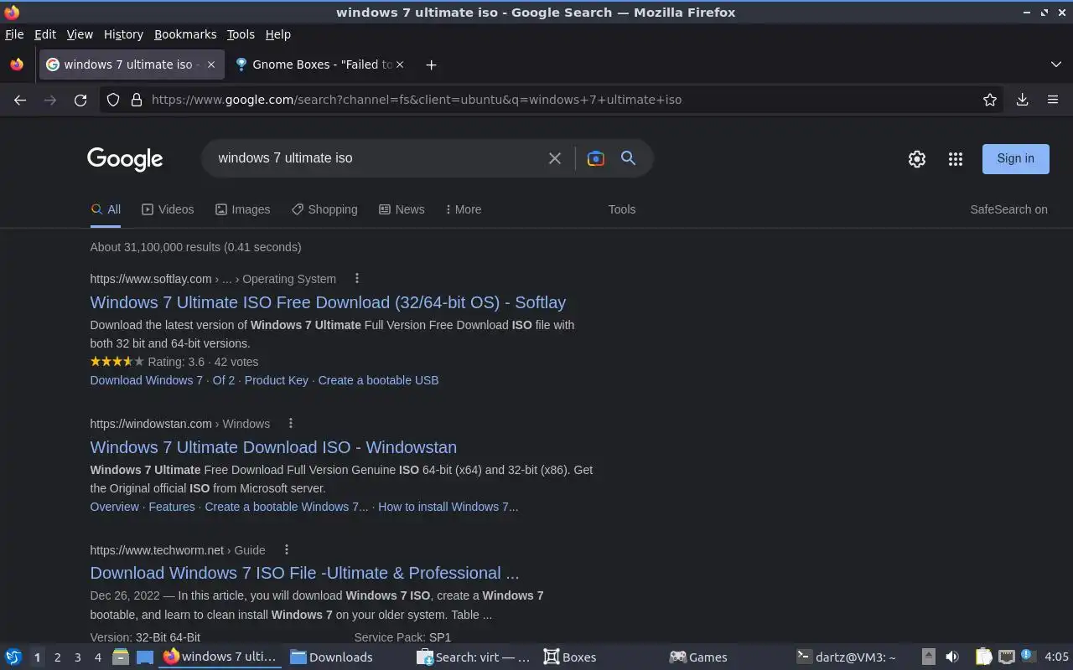Screen dimensions: 1073x670
Task: Open Google quick settings gear
Action: tap(917, 159)
